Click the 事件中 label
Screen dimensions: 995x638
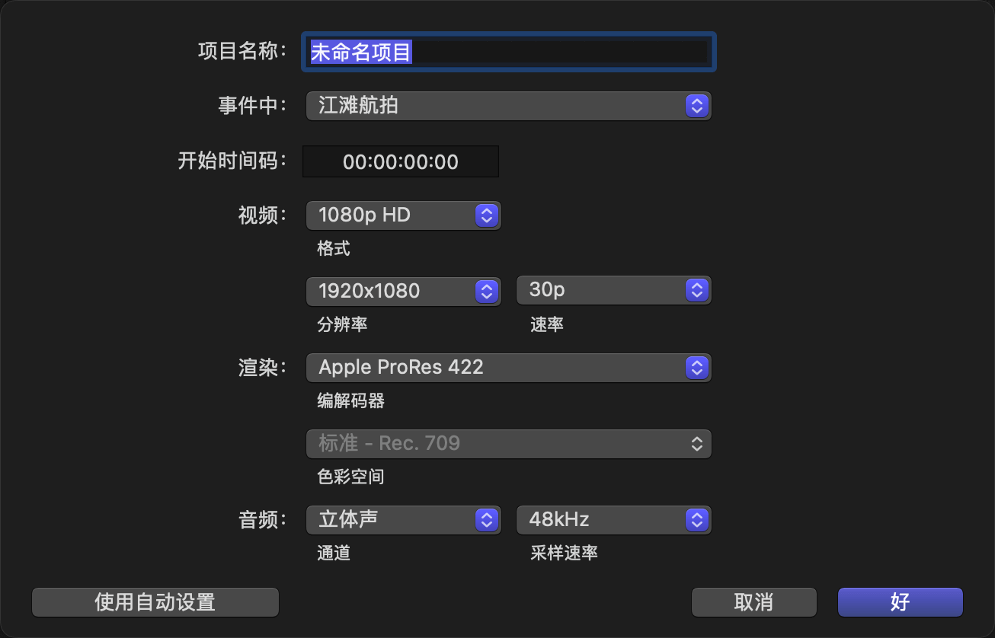(252, 106)
